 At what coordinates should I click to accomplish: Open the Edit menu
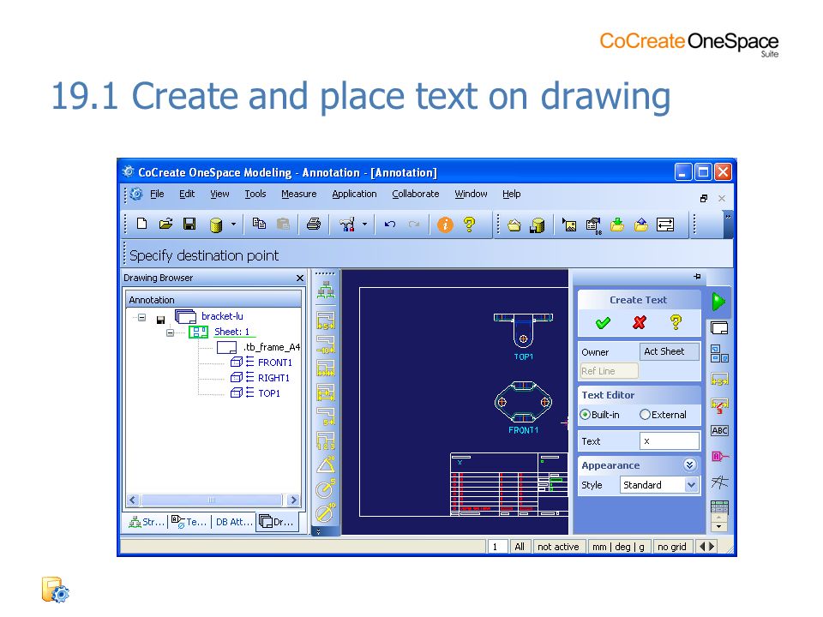point(187,195)
